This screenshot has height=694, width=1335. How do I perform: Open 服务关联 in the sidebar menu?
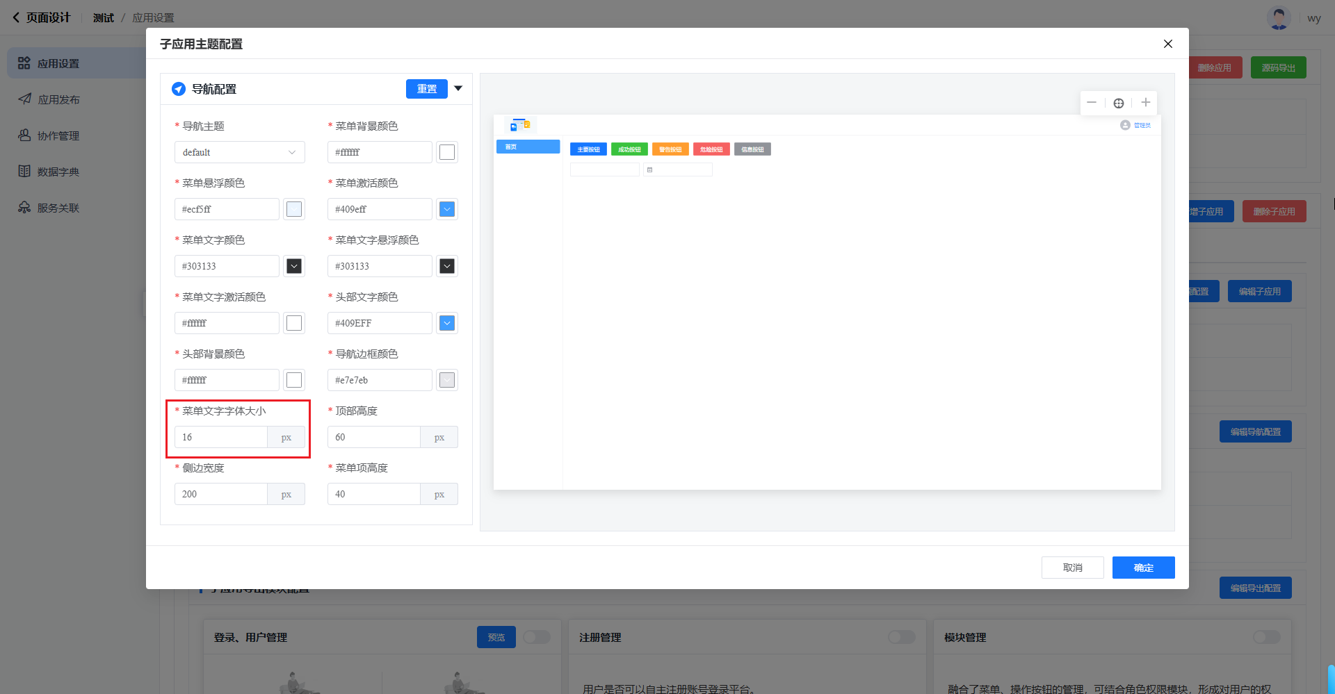point(58,208)
